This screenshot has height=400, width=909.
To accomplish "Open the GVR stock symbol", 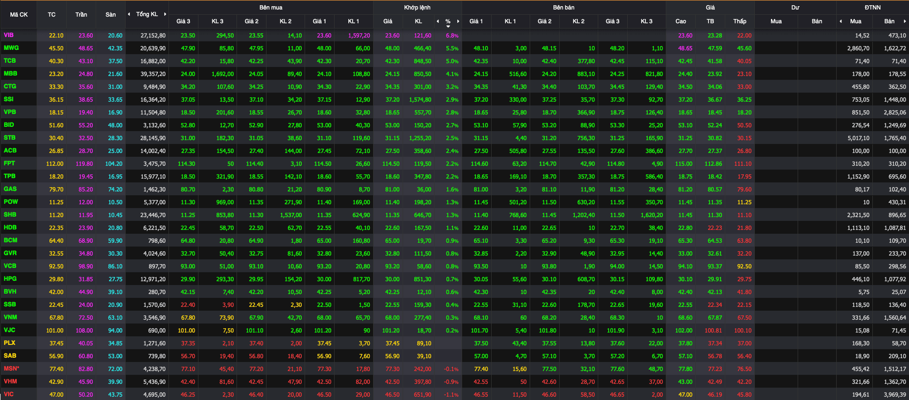I will click(10, 253).
